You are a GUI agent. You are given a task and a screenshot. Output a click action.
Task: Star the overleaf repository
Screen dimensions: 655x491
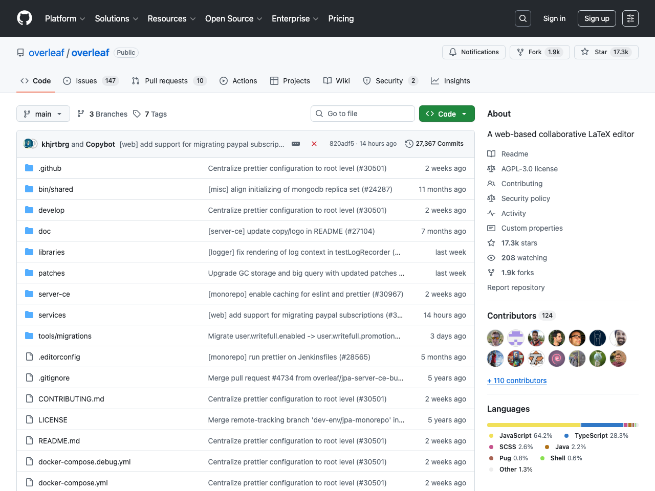606,52
